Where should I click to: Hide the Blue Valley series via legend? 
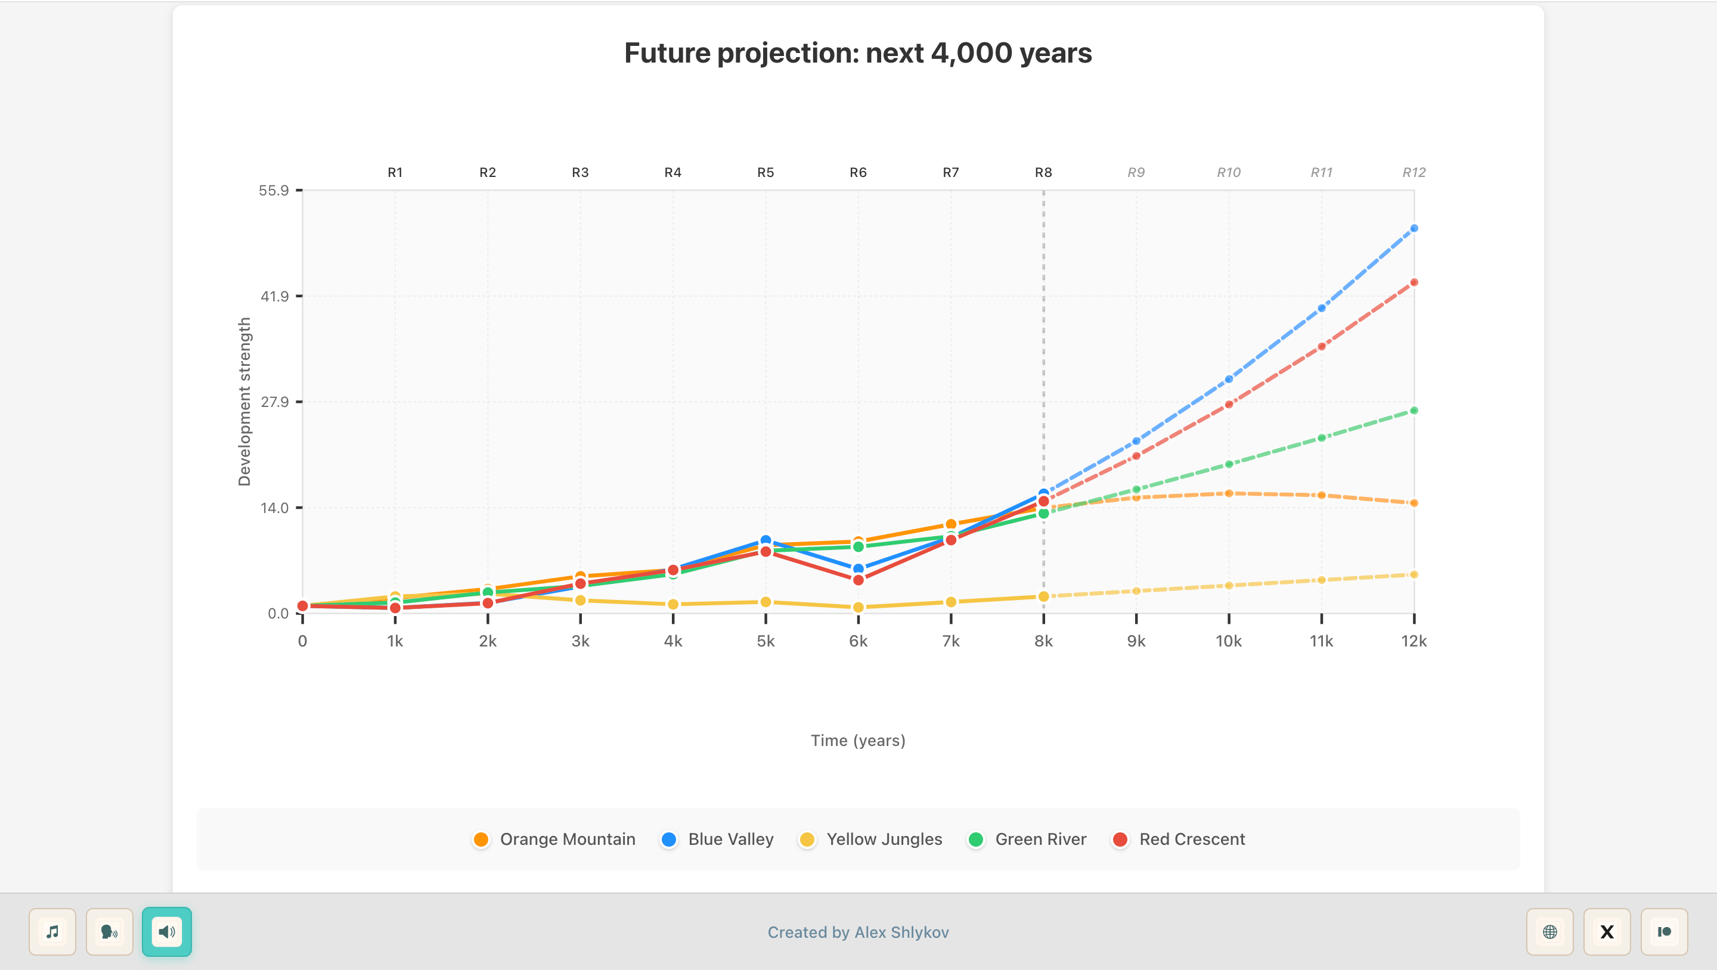[730, 840]
